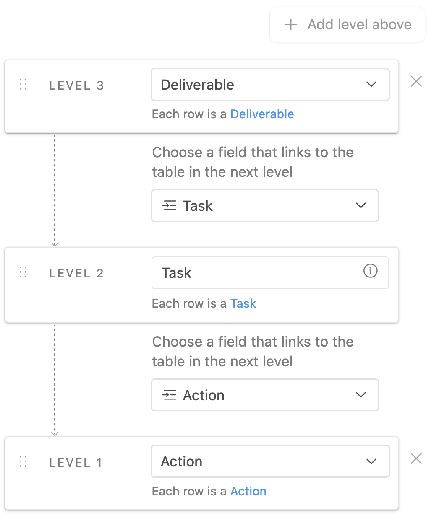439x523 pixels.
Task: Grab the Level 2 drag handle
Action: pos(23,272)
